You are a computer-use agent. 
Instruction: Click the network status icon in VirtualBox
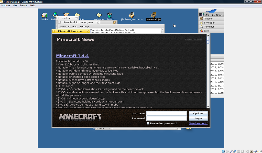[234, 151]
